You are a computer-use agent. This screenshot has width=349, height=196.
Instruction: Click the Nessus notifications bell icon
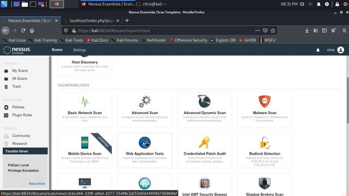318,50
